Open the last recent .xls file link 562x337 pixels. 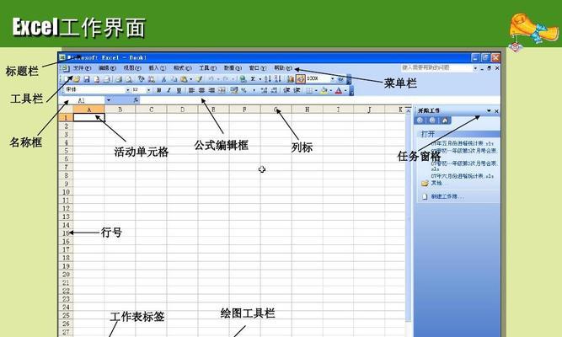coord(462,176)
